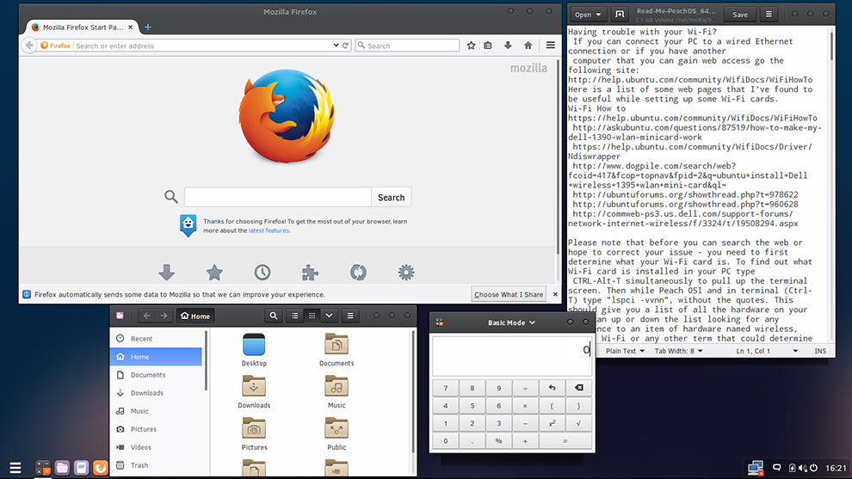Open the Firefox hamburger menu
The width and height of the screenshot is (852, 479).
[x=551, y=46]
